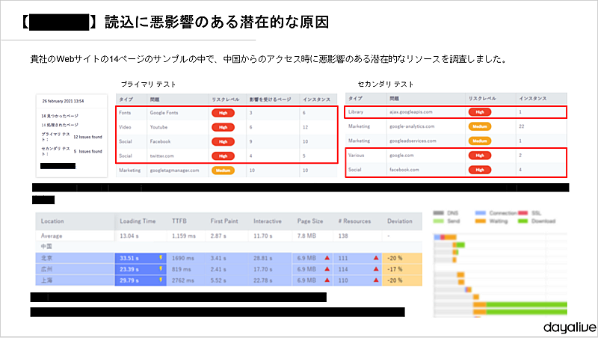The height and width of the screenshot is (338, 598).
Task: Click the dayalive logo
Action: [x=570, y=327]
